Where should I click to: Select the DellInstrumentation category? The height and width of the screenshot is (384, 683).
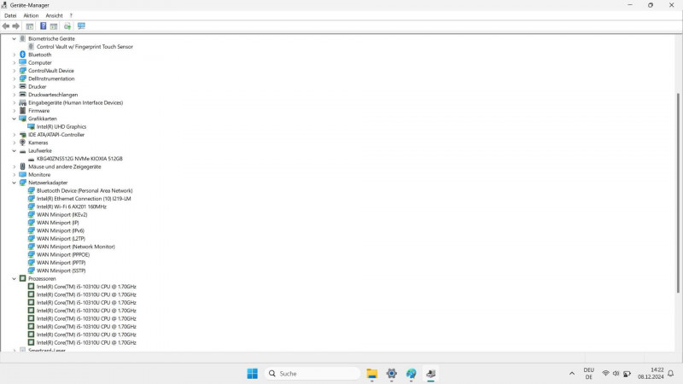pos(51,79)
